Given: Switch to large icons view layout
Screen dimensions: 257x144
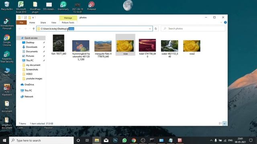Looking at the screenshot, I should (225, 124).
